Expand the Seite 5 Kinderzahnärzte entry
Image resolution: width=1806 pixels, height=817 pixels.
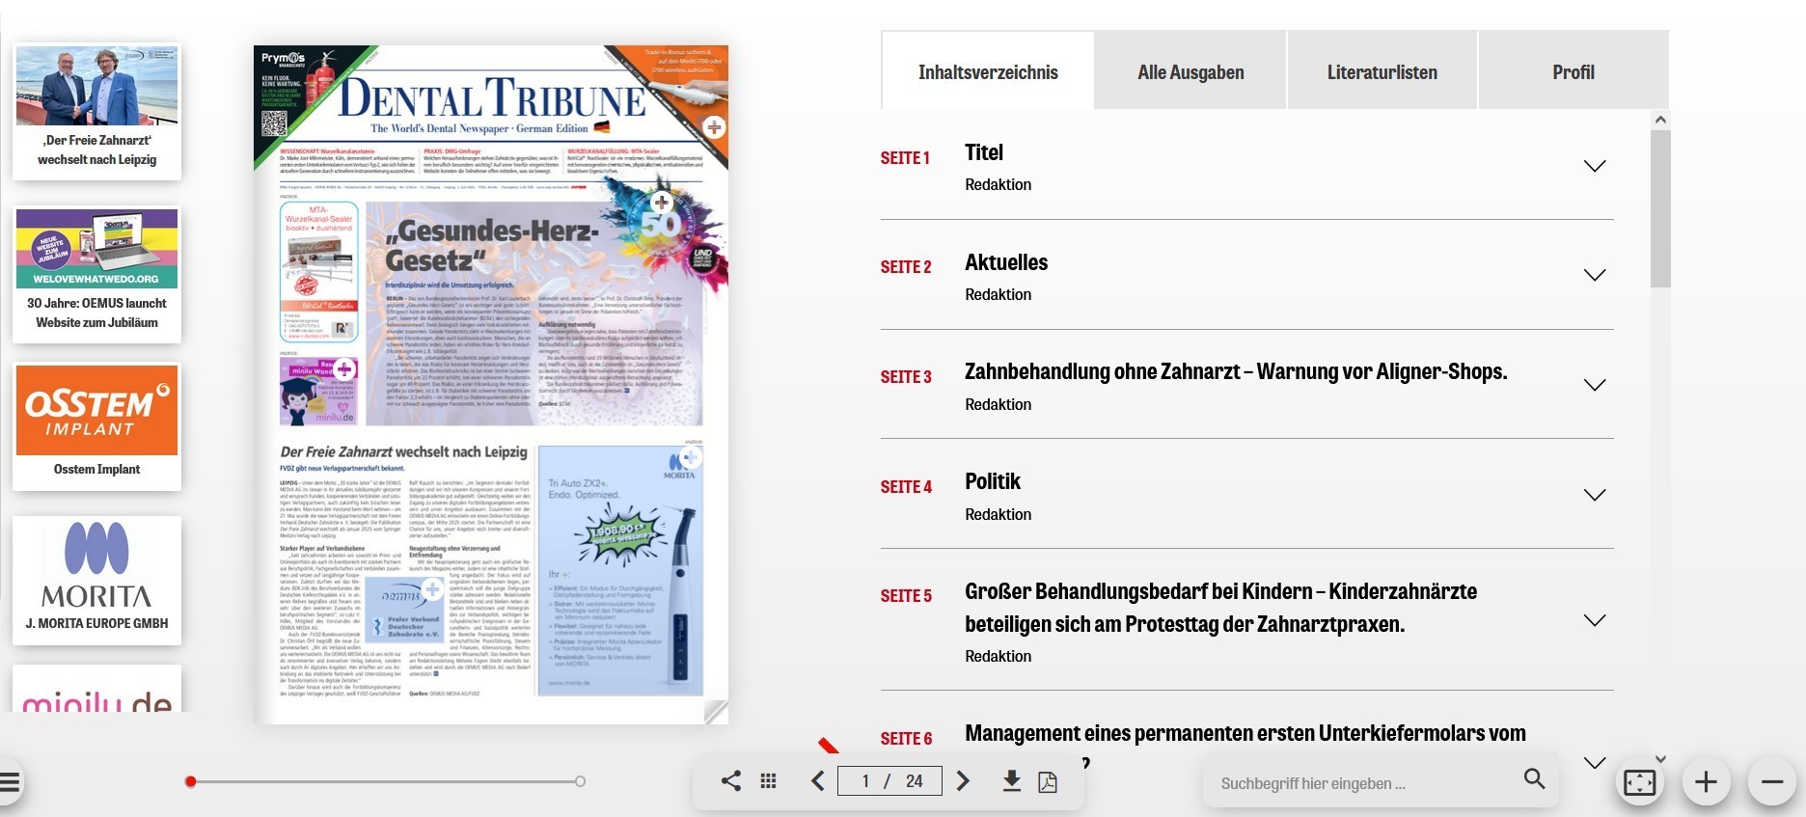point(1595,620)
